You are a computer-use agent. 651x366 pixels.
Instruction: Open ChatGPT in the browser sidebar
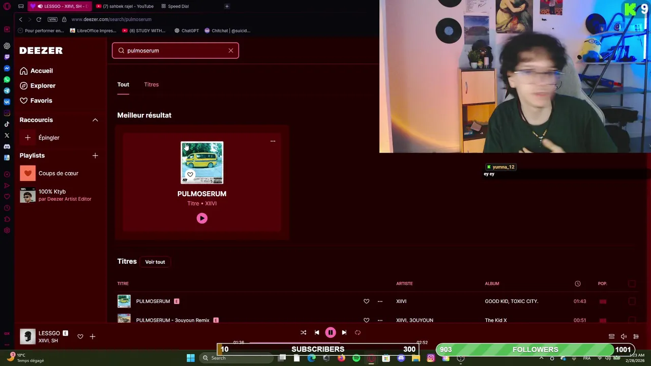click(x=7, y=46)
